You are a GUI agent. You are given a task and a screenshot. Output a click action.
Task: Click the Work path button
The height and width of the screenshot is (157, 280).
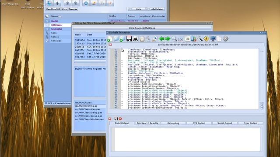(x=64, y=9)
